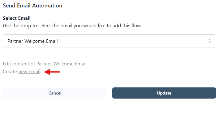Open the underlined Partner Welcome Email link

[62, 64]
